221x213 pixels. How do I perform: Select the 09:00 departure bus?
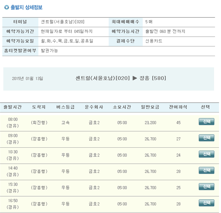click(x=206, y=138)
